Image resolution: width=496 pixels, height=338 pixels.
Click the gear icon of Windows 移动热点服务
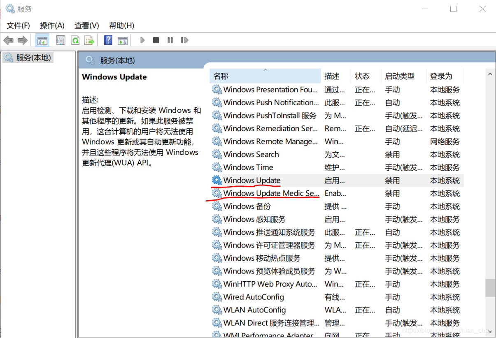pos(217,258)
